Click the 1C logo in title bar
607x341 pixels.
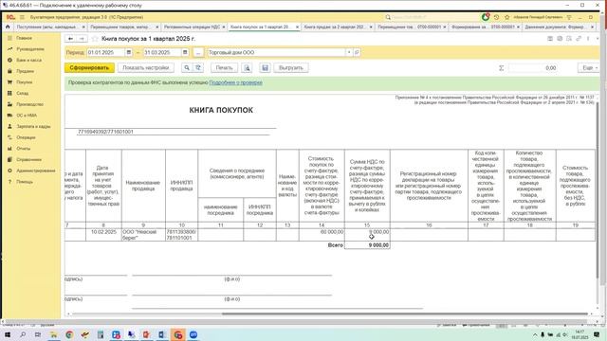tap(10, 17)
